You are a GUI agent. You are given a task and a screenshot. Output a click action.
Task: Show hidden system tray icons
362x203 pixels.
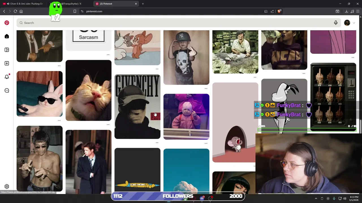(x=316, y=198)
